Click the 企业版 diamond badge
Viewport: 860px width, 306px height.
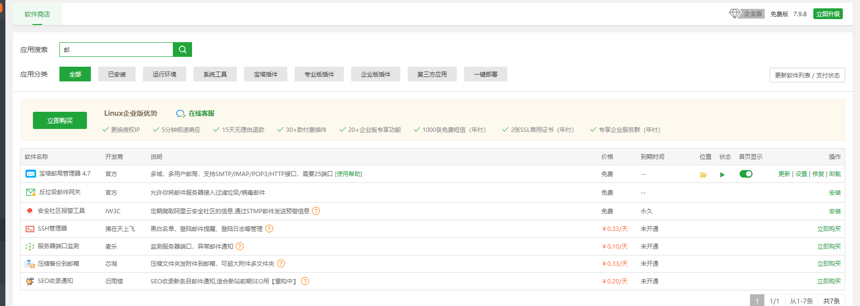point(747,14)
